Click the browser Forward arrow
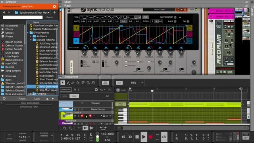This screenshot has width=254, height=143. pyautogui.click(x=9, y=12)
